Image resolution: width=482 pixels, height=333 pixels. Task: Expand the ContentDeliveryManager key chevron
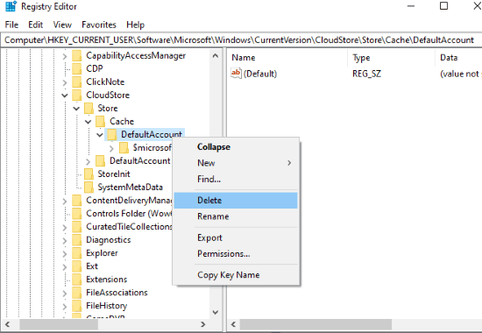(x=65, y=202)
